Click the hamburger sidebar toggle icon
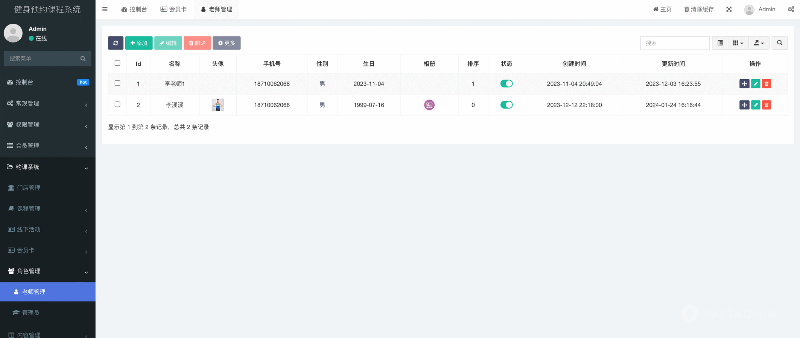This screenshot has height=338, width=800. click(105, 9)
